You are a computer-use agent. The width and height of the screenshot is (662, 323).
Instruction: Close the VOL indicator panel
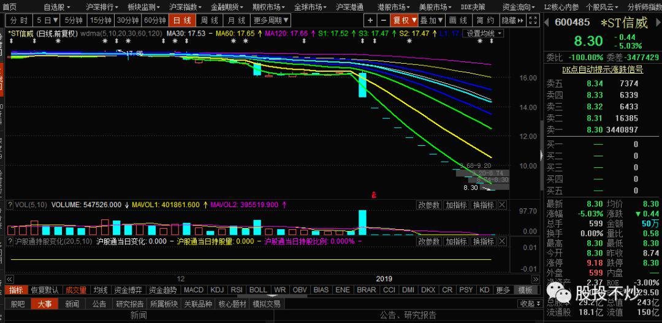[502, 205]
